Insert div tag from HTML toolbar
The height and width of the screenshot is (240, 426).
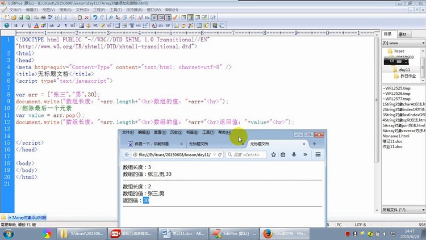coord(161,26)
